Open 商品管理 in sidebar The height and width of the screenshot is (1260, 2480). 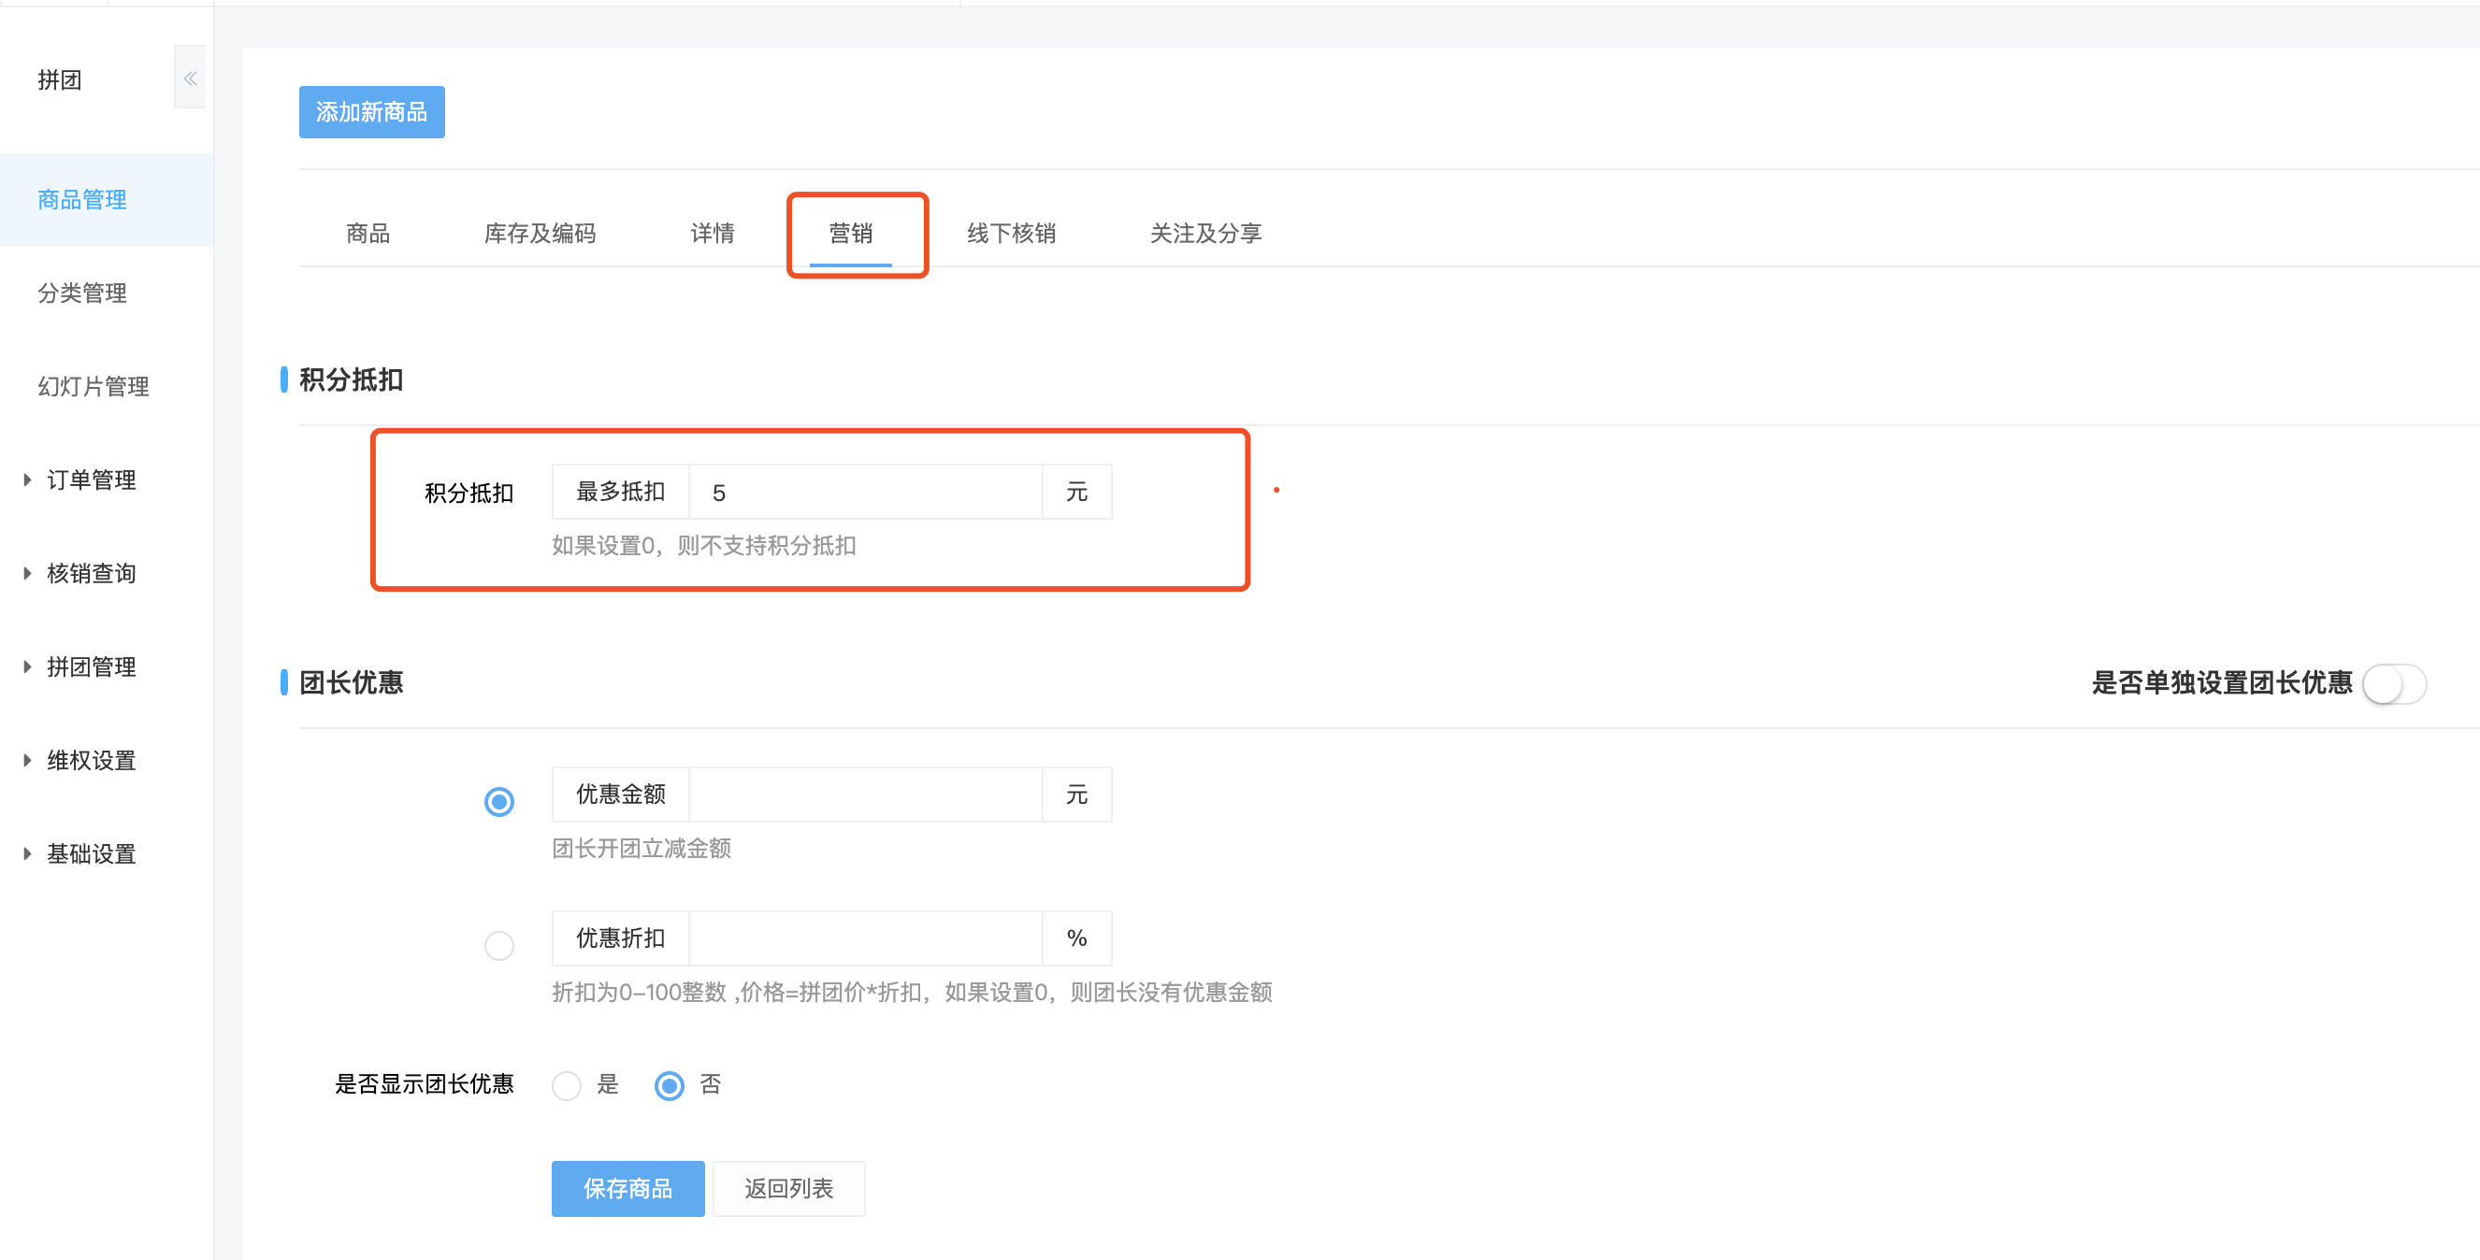tap(107, 199)
